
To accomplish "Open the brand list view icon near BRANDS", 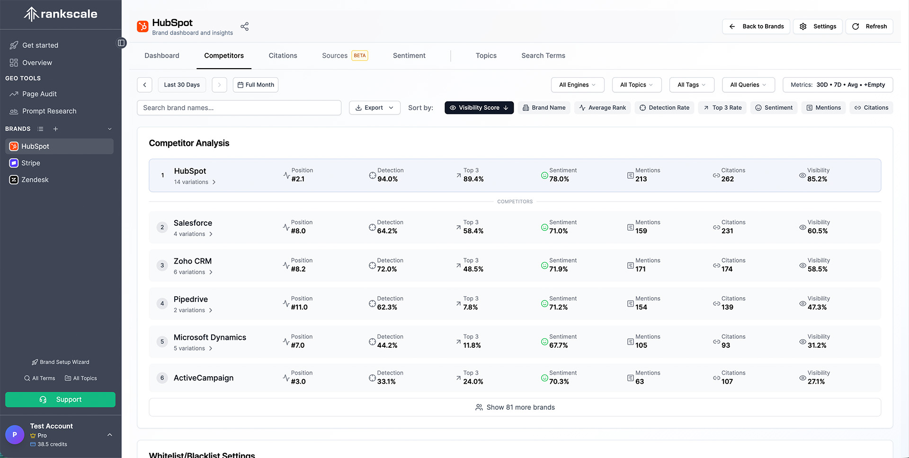I will coord(40,129).
